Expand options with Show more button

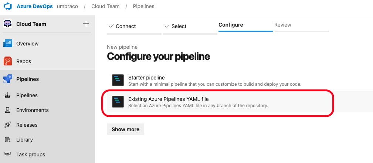click(x=125, y=129)
